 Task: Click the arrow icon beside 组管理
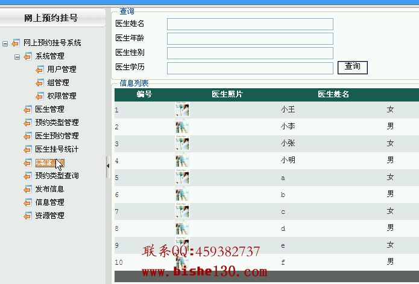coord(39,83)
